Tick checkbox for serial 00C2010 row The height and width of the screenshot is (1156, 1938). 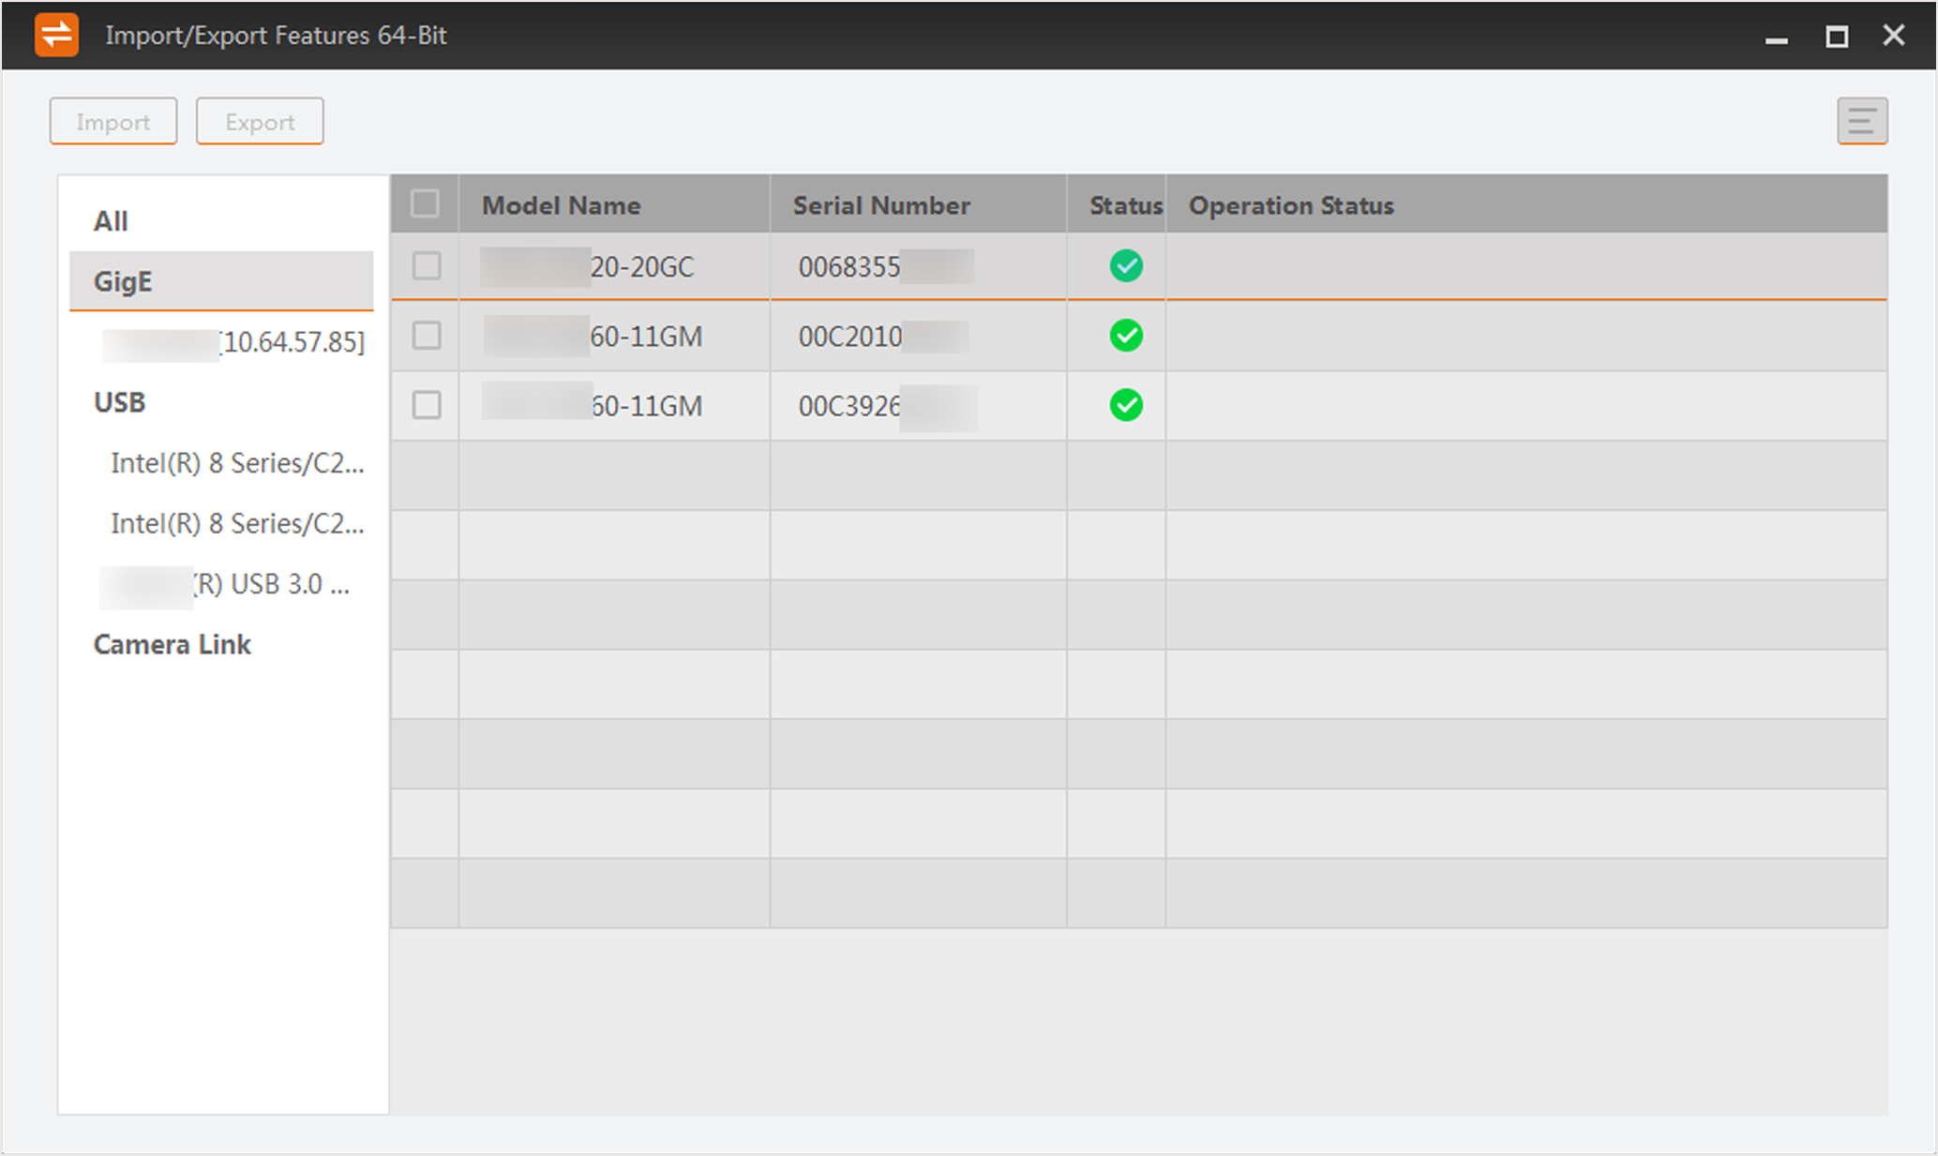click(x=427, y=336)
